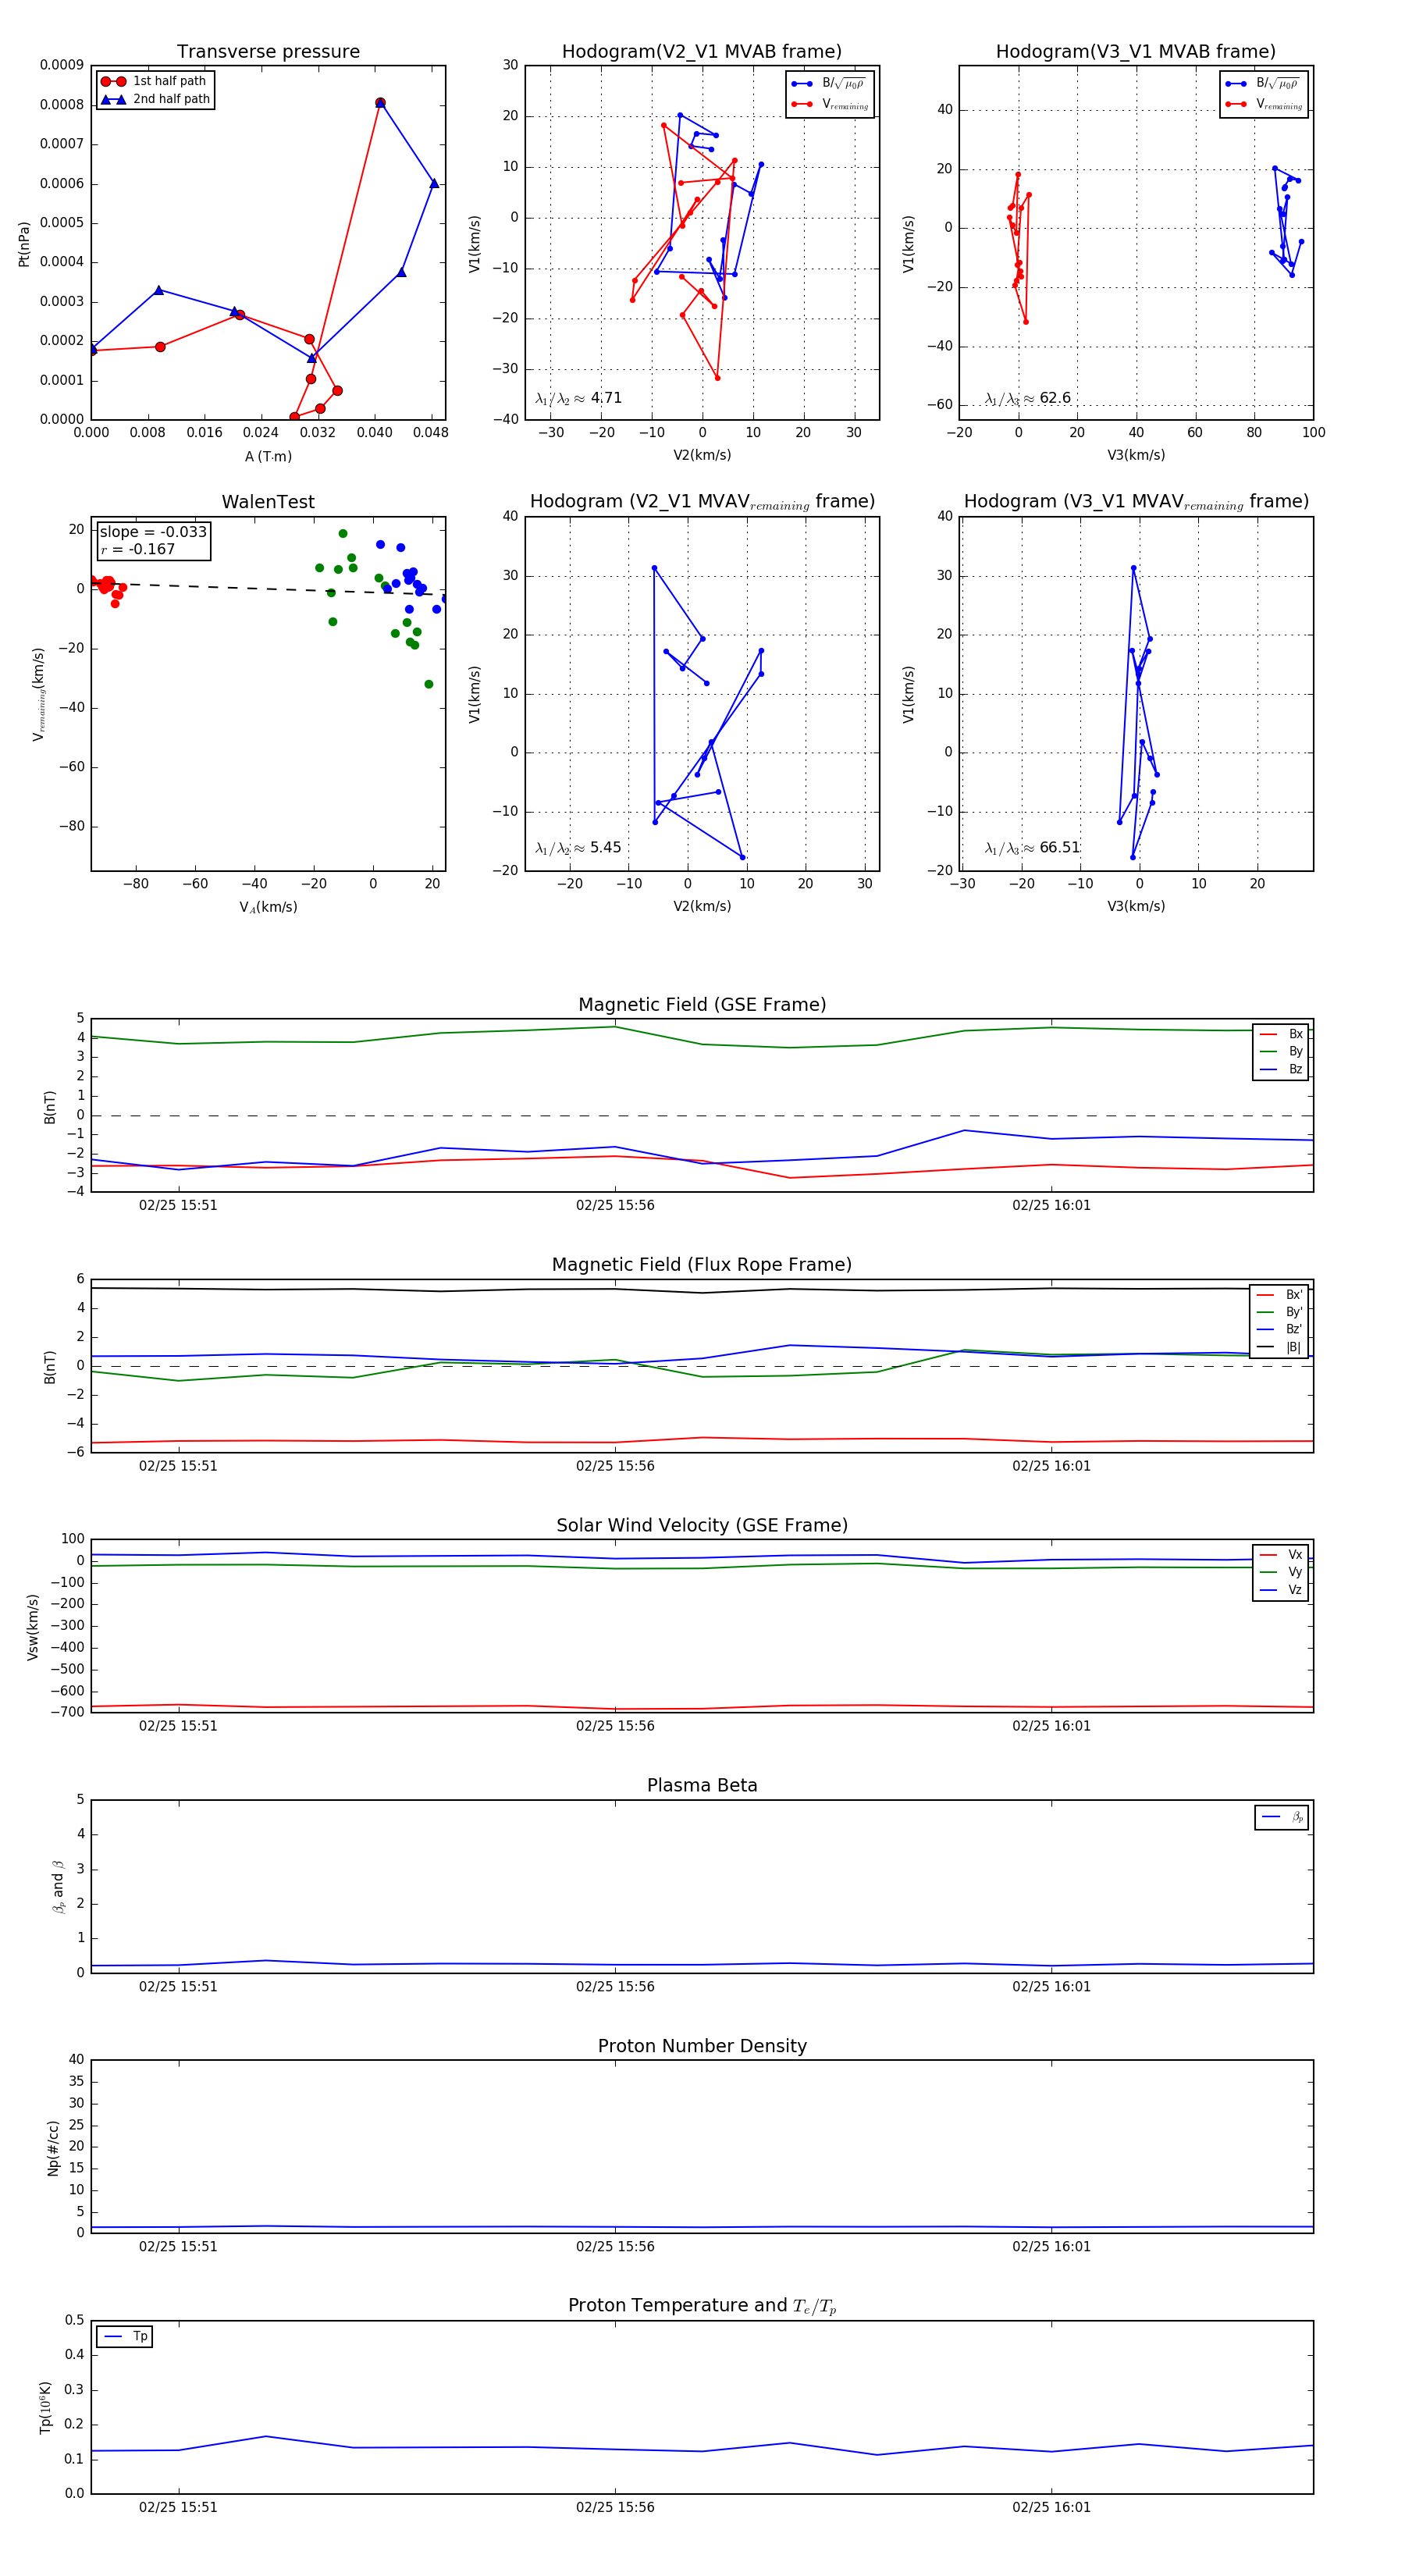Select the By legend entry in GSE plot
The image size is (1405, 2576).
[x=1281, y=1051]
